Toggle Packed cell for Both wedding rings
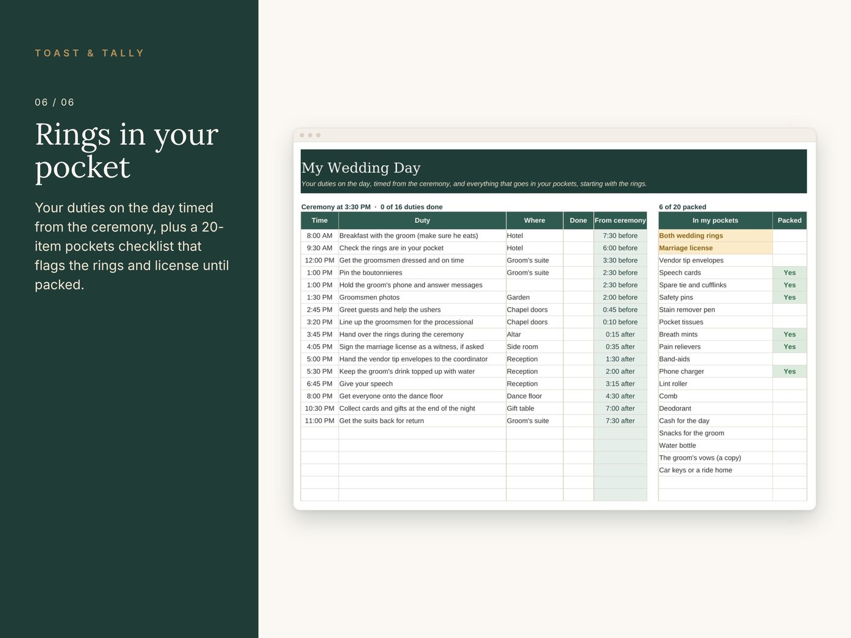The image size is (851, 638). (790, 236)
